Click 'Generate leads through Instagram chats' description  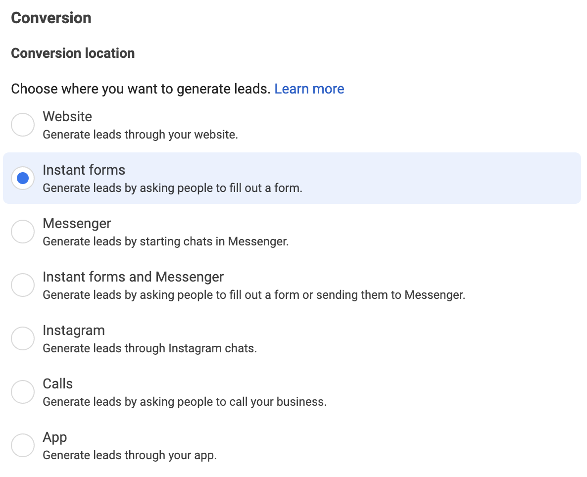(150, 348)
